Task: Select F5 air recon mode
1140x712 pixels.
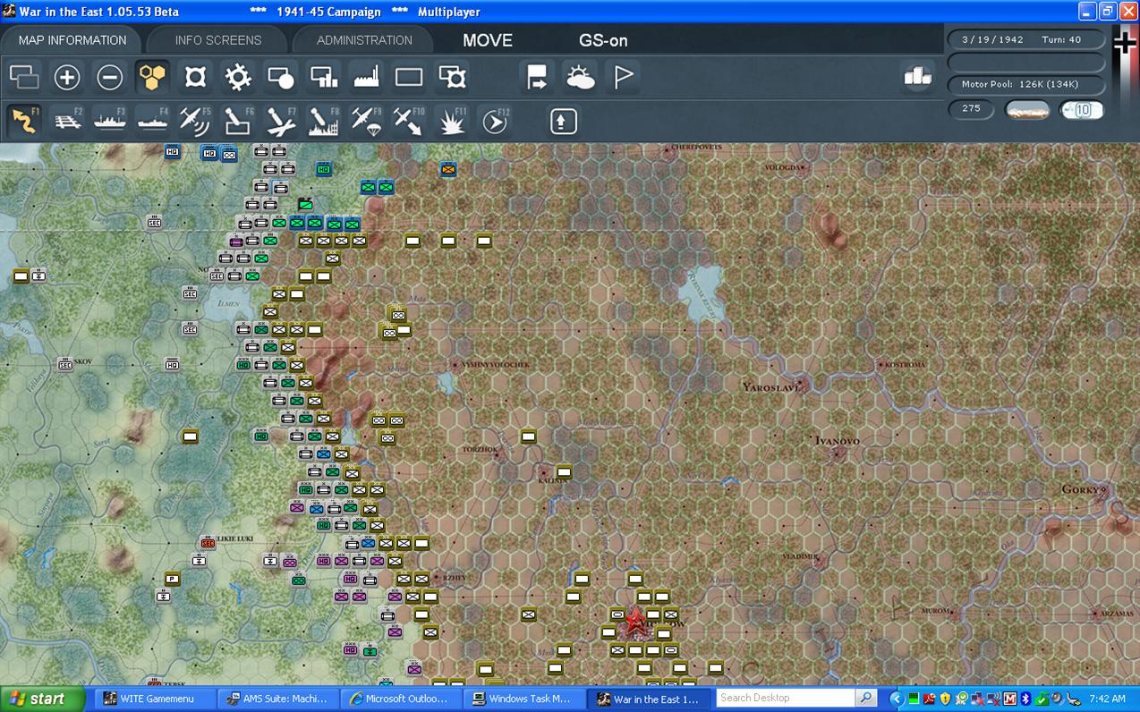Action: (195, 121)
